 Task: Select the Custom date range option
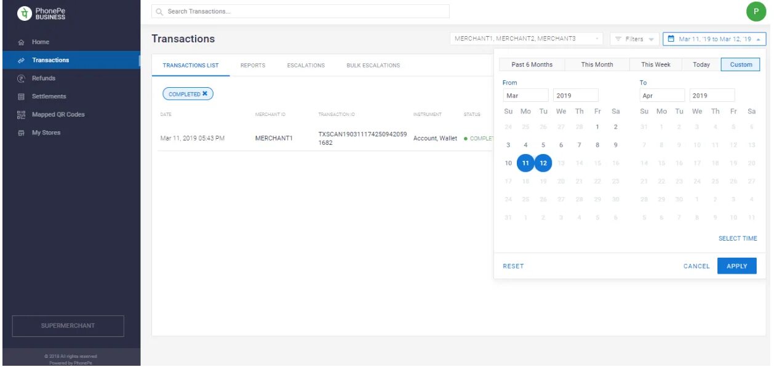[740, 64]
